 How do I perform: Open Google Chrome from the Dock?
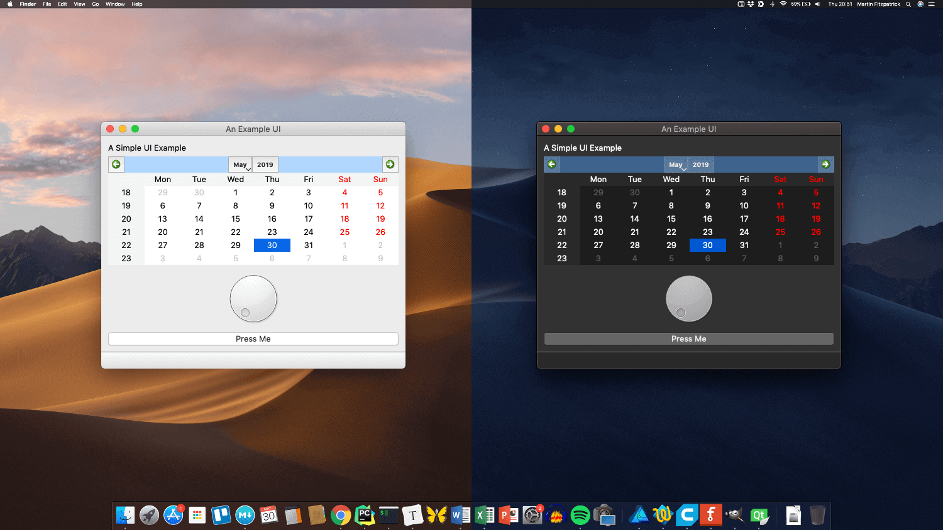click(341, 515)
